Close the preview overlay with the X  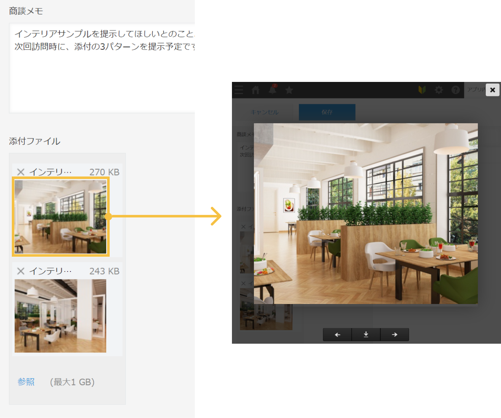coord(493,90)
